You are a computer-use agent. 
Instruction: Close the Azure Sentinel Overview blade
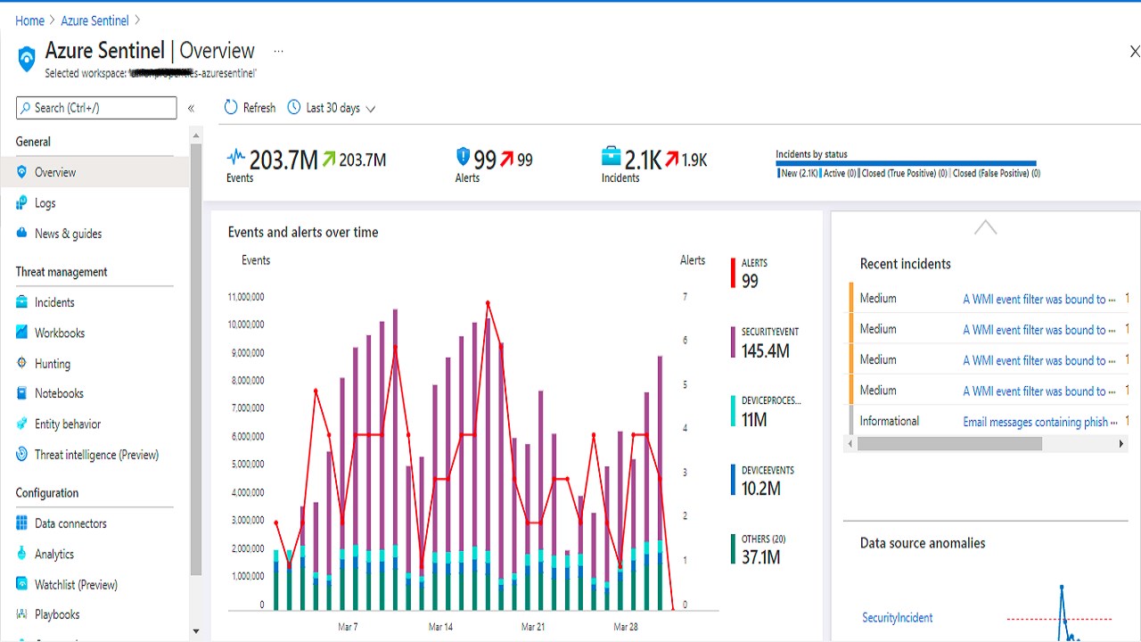pos(1134,52)
